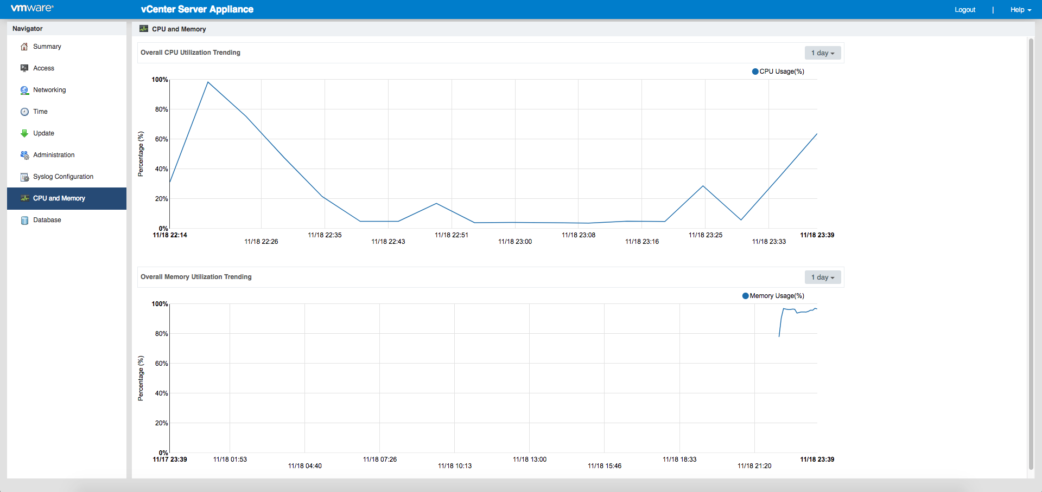This screenshot has width=1042, height=492.
Task: Click the Networking globe icon
Action: (24, 90)
